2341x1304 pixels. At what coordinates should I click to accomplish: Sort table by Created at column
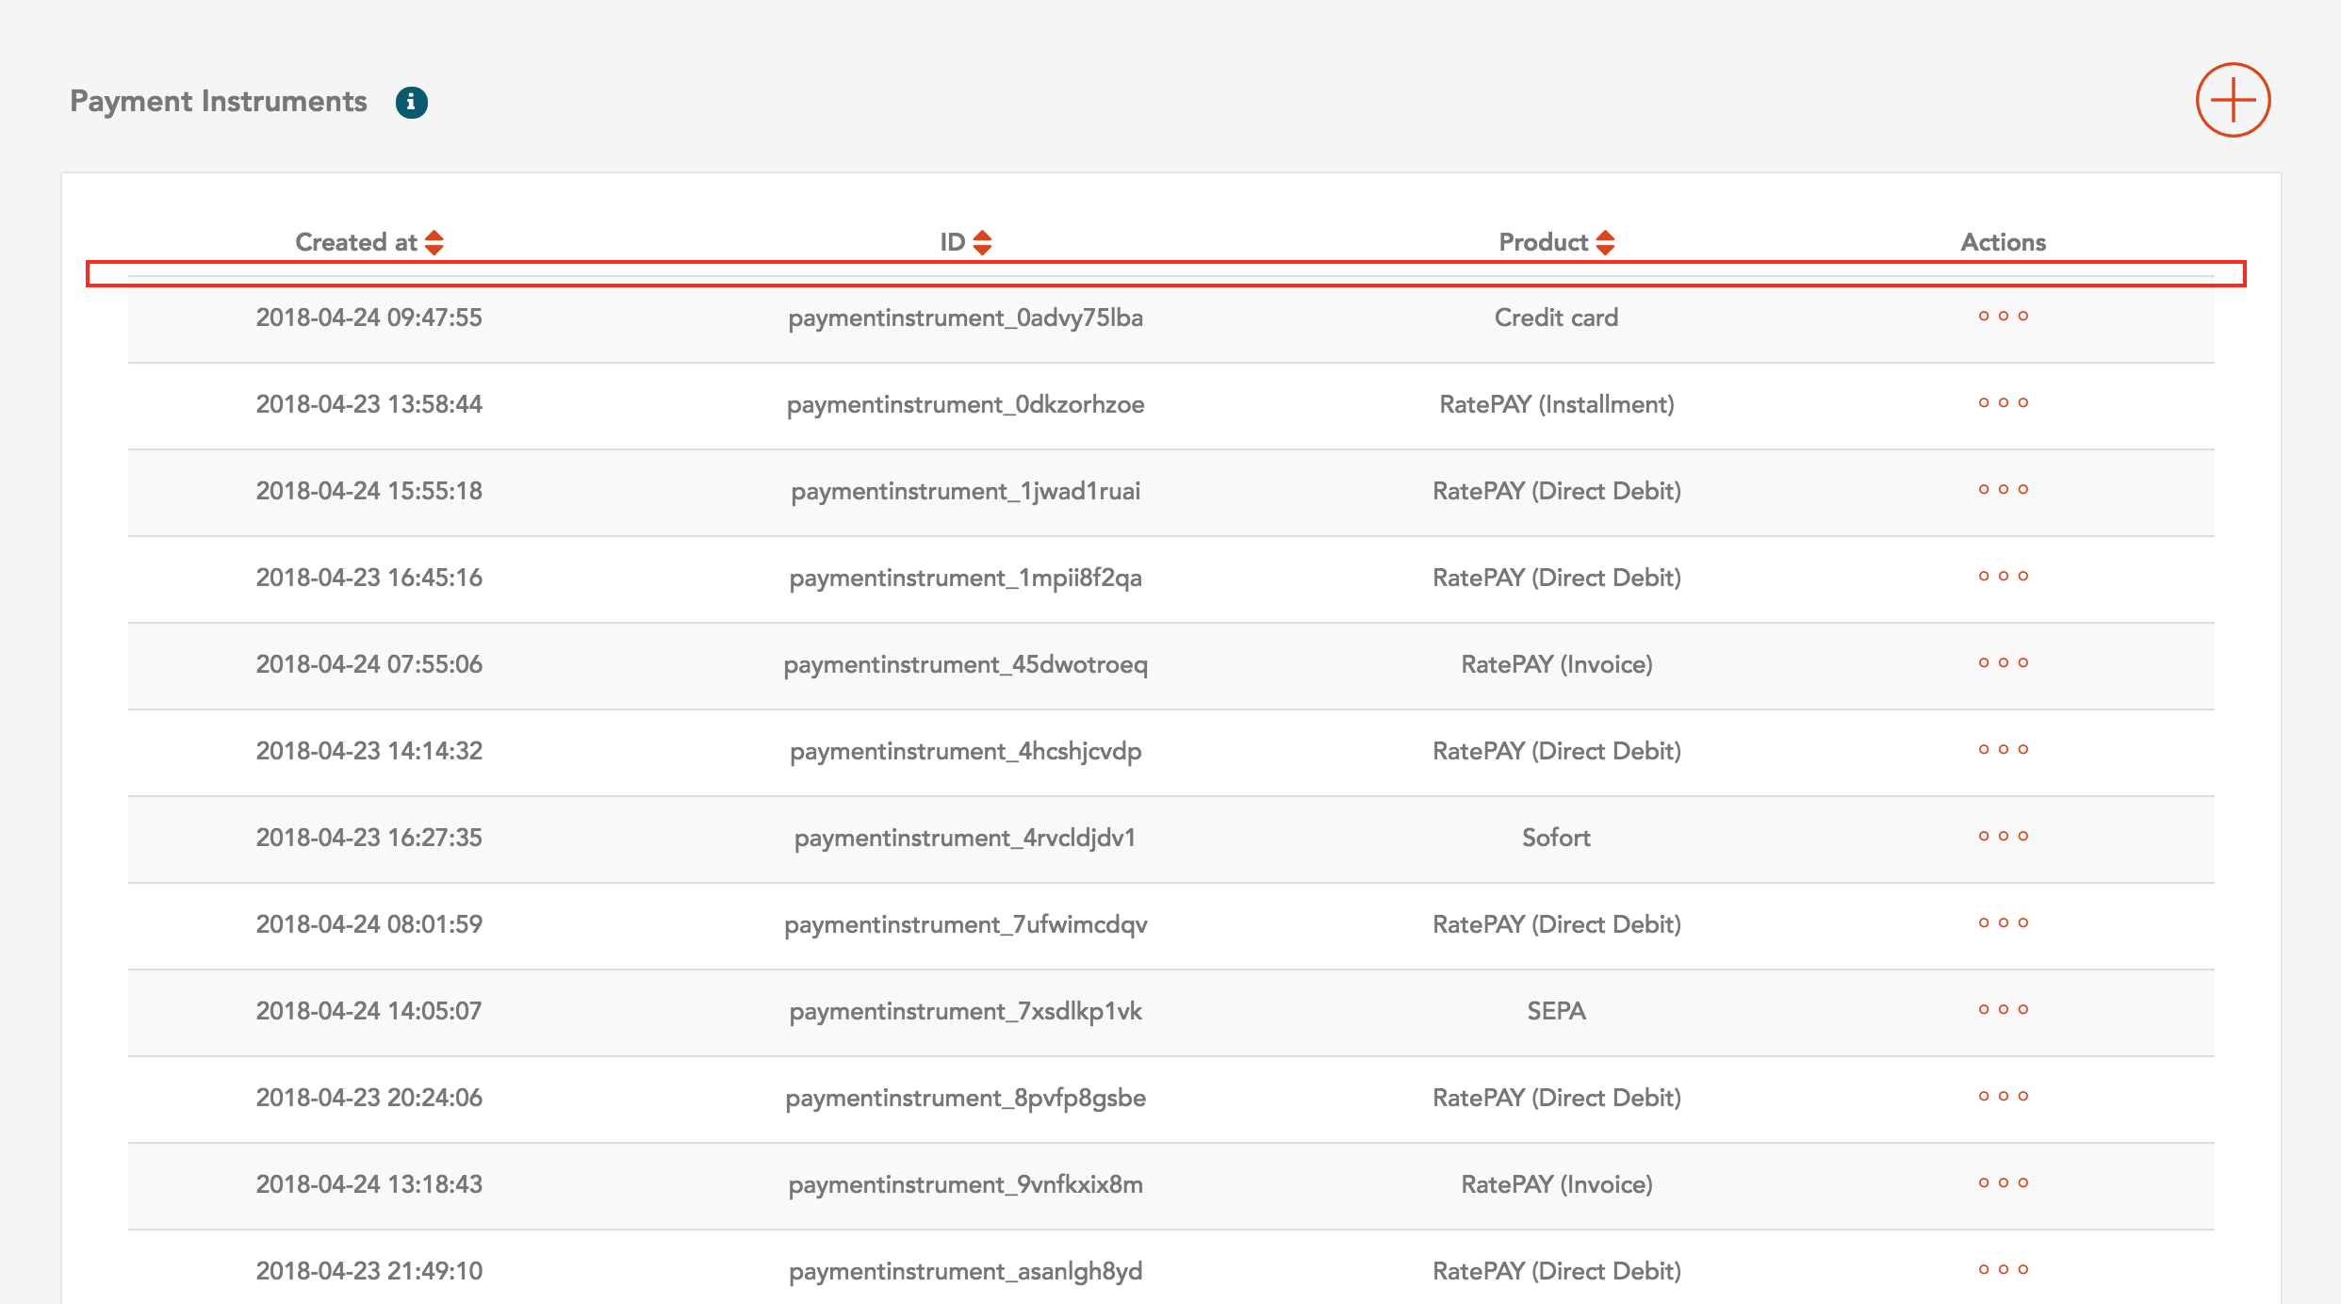click(x=434, y=242)
